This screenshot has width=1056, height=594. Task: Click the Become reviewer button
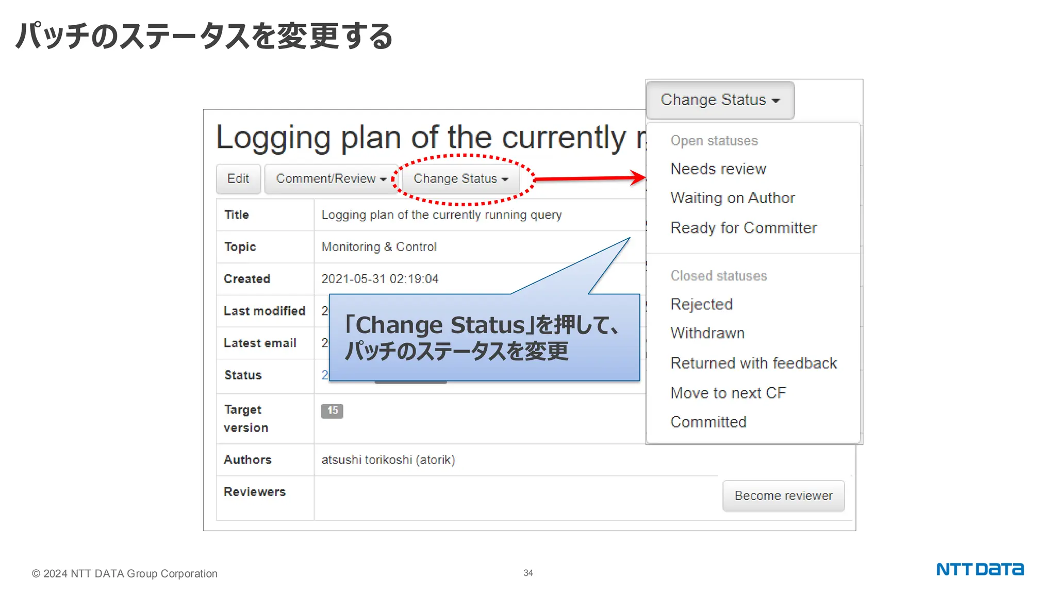783,496
